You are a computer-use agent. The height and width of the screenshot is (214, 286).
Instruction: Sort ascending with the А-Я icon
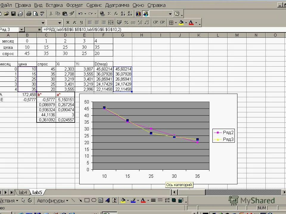[123, 14]
